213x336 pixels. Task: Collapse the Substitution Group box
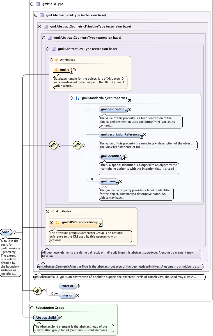tap(32, 308)
